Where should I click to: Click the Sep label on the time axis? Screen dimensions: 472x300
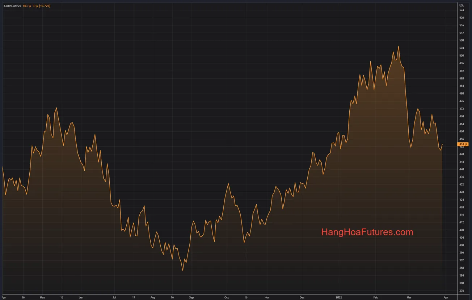tap(191, 297)
